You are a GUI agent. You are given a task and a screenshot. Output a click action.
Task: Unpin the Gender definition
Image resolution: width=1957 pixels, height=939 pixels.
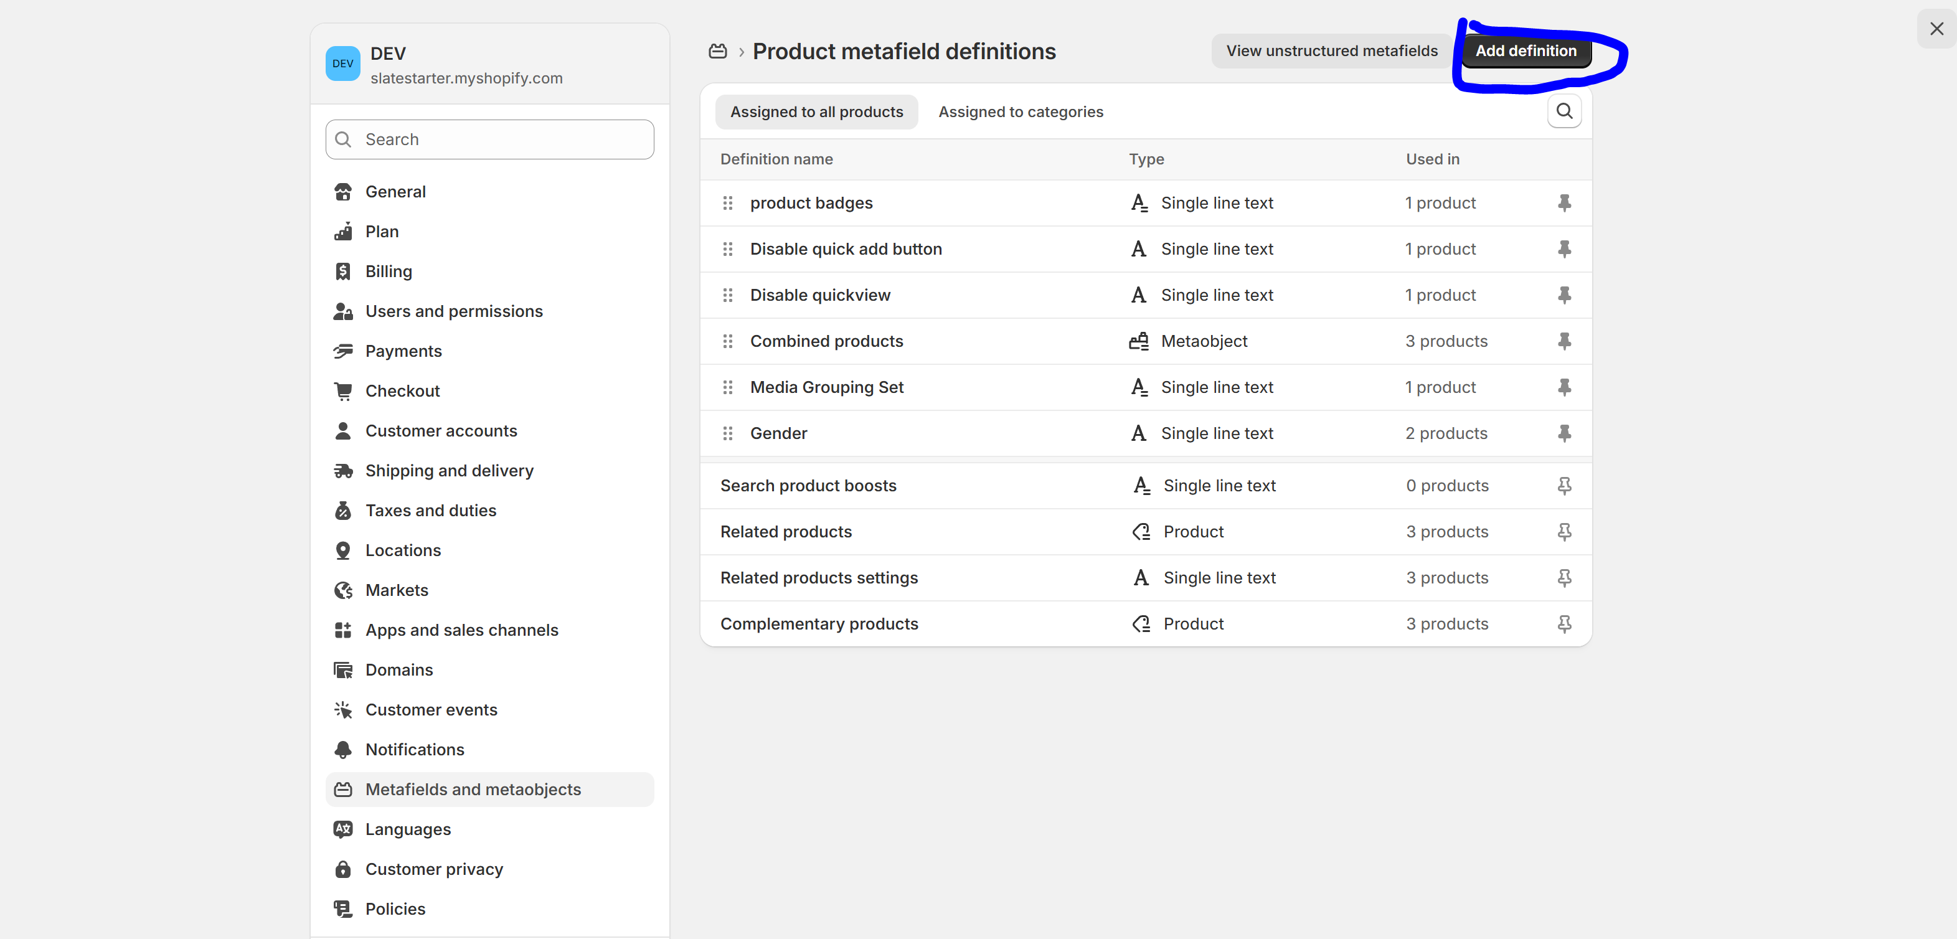(x=1564, y=433)
